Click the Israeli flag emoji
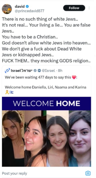The width and height of the screenshot is (96, 178). (11, 92)
